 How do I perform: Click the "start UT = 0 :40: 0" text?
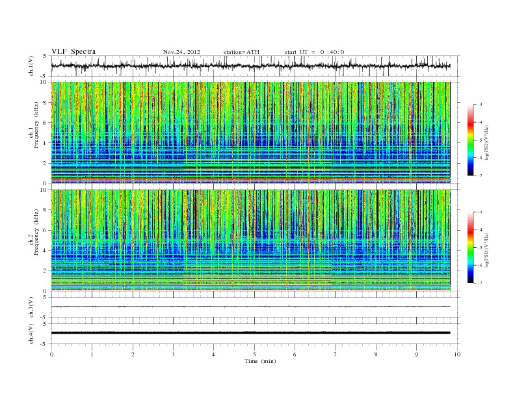[314, 52]
